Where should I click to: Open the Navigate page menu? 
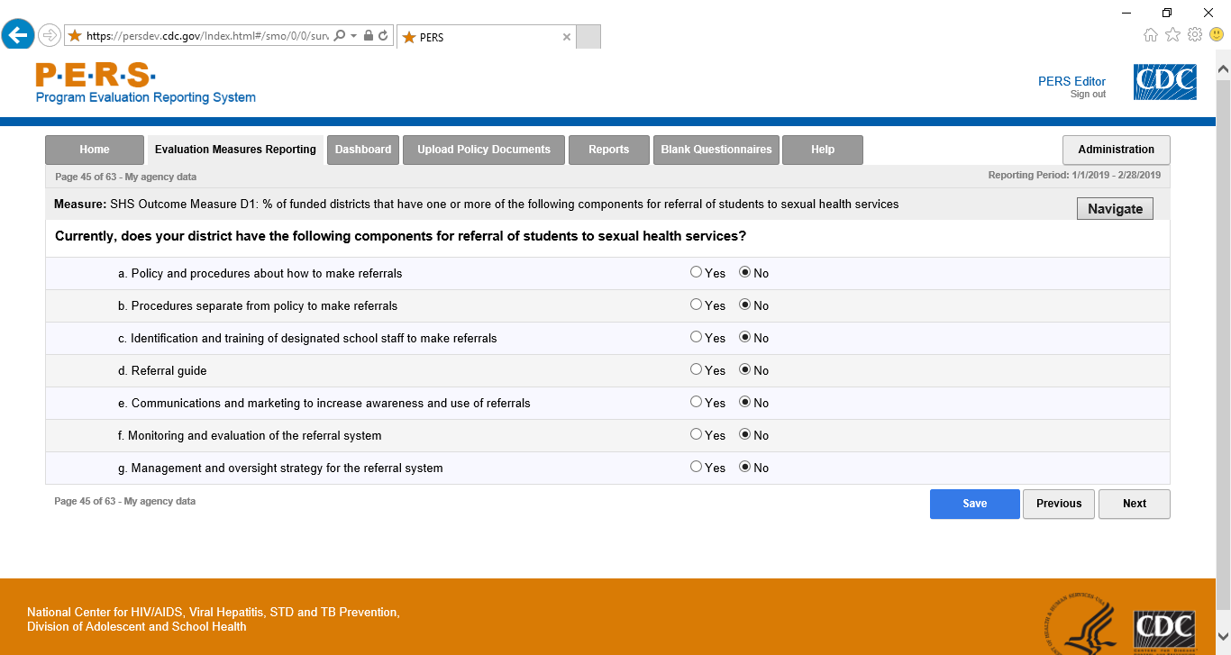point(1115,208)
